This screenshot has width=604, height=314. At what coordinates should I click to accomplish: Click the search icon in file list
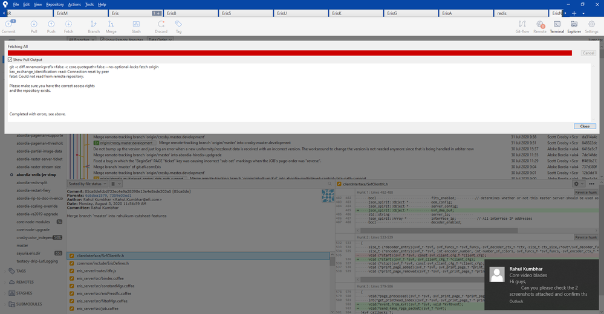(330, 184)
